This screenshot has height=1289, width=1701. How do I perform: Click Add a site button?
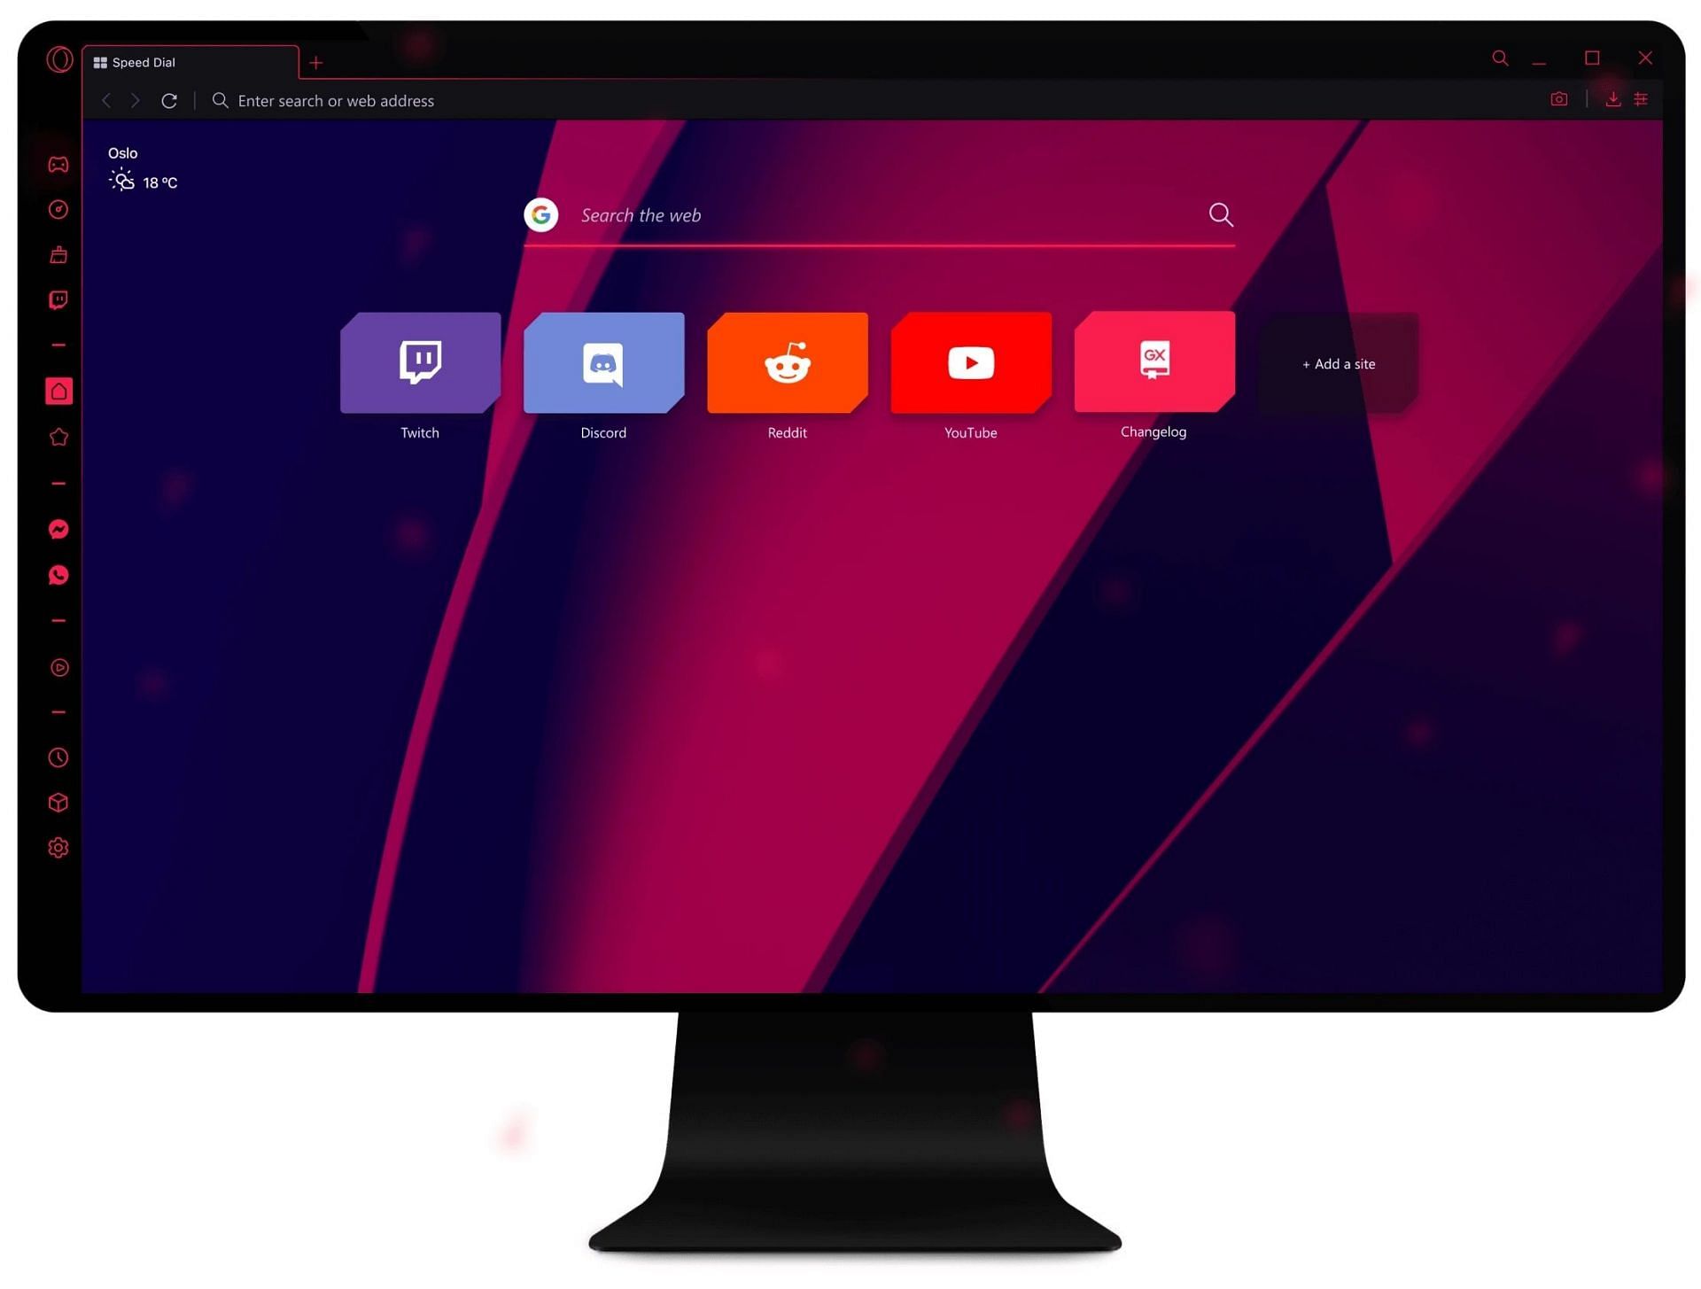click(x=1338, y=363)
